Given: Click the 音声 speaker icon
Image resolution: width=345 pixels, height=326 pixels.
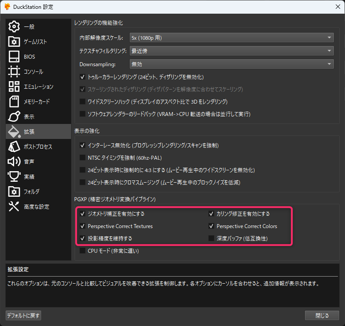Looking at the screenshot, I should click(14, 161).
